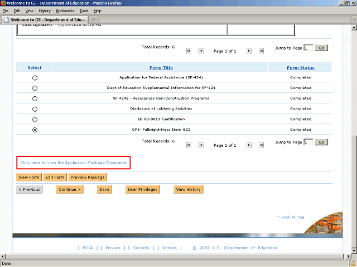Click the Edit Form button
This screenshot has width=357, height=267.
[x=55, y=177]
